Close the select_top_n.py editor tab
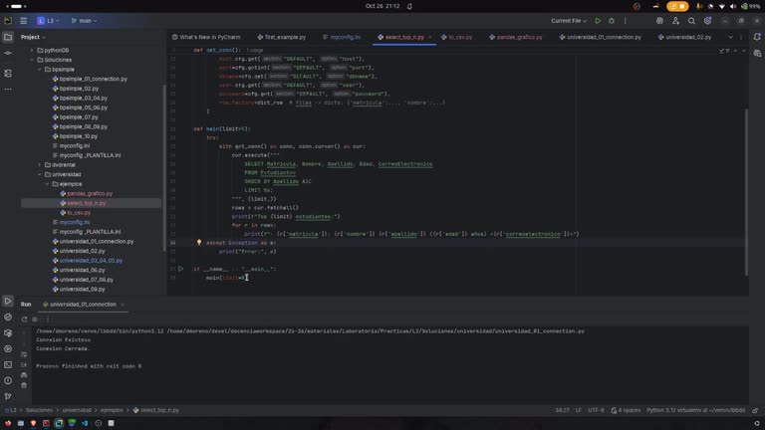765x430 pixels. [430, 37]
